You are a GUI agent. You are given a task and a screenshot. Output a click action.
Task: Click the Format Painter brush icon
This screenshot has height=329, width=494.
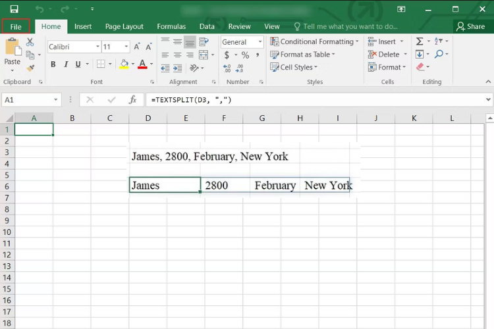30,68
